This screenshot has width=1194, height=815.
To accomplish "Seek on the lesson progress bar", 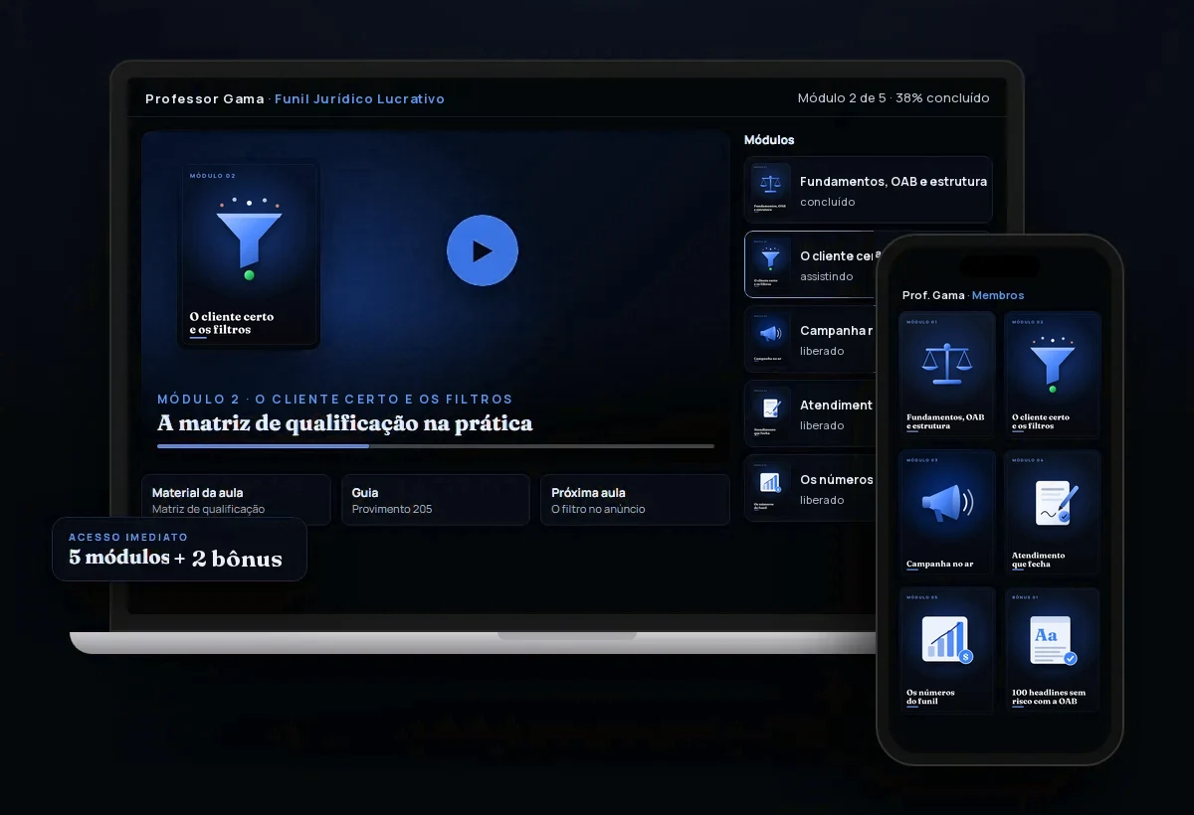I will (436, 446).
